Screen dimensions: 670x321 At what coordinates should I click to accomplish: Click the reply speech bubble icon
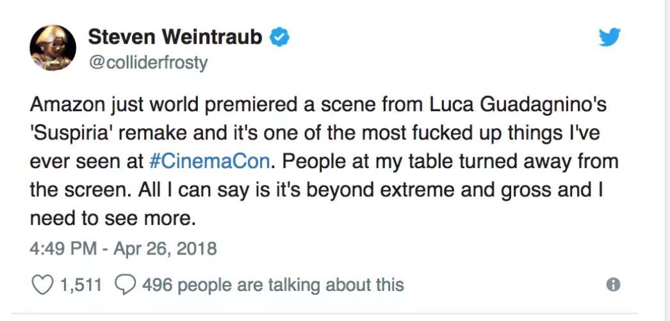coord(125,285)
